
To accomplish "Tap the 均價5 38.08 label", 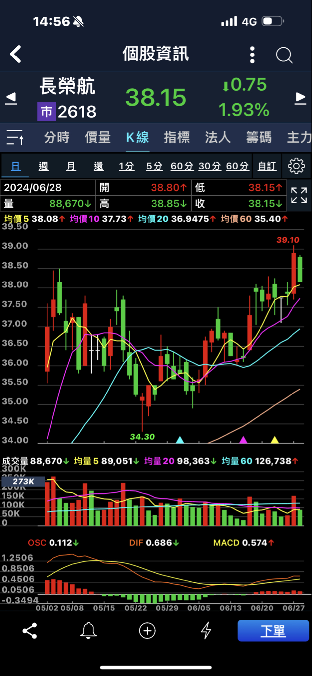I will pos(34,219).
